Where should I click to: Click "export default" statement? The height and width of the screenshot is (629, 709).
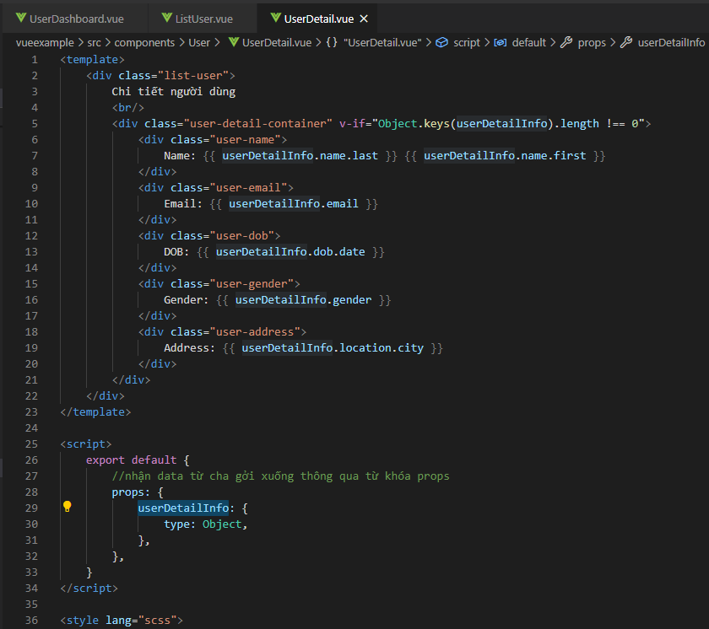point(131,460)
